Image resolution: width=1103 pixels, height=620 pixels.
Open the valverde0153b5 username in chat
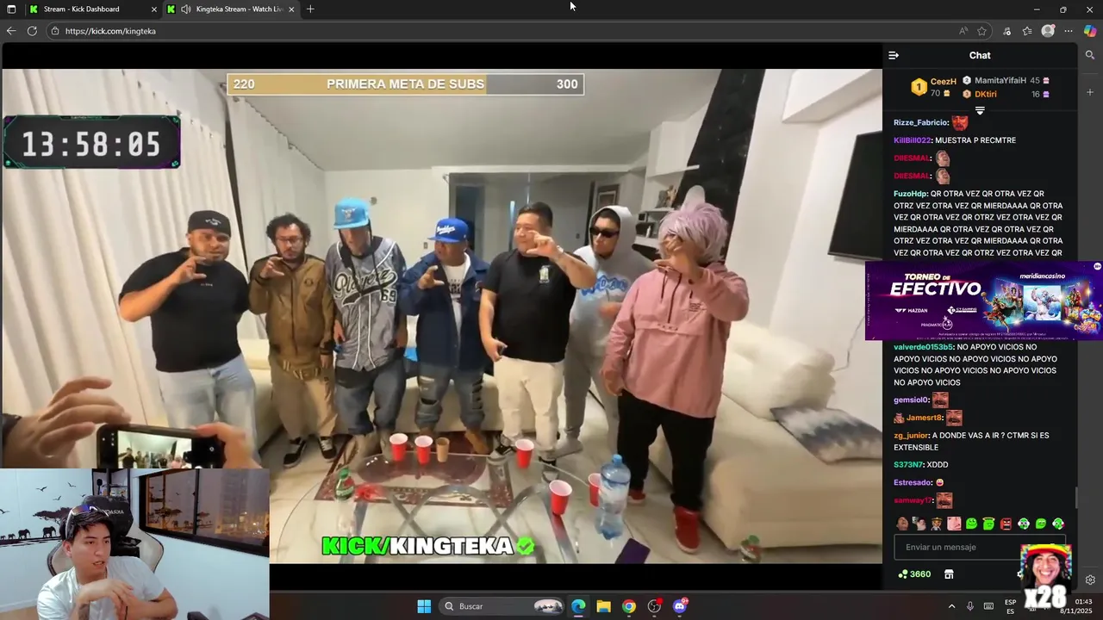(924, 347)
